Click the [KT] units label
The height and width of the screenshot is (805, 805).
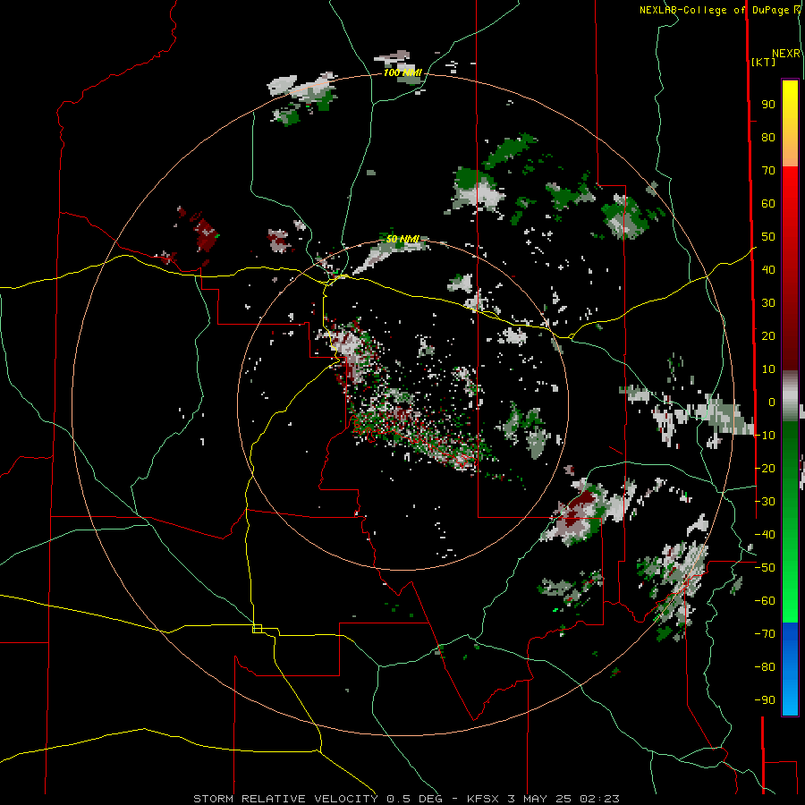(763, 62)
